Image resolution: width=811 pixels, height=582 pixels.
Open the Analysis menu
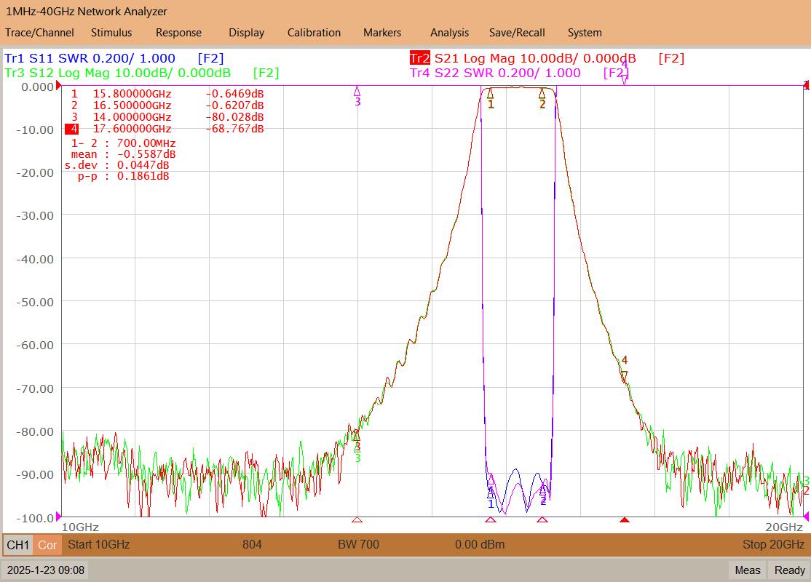[449, 33]
